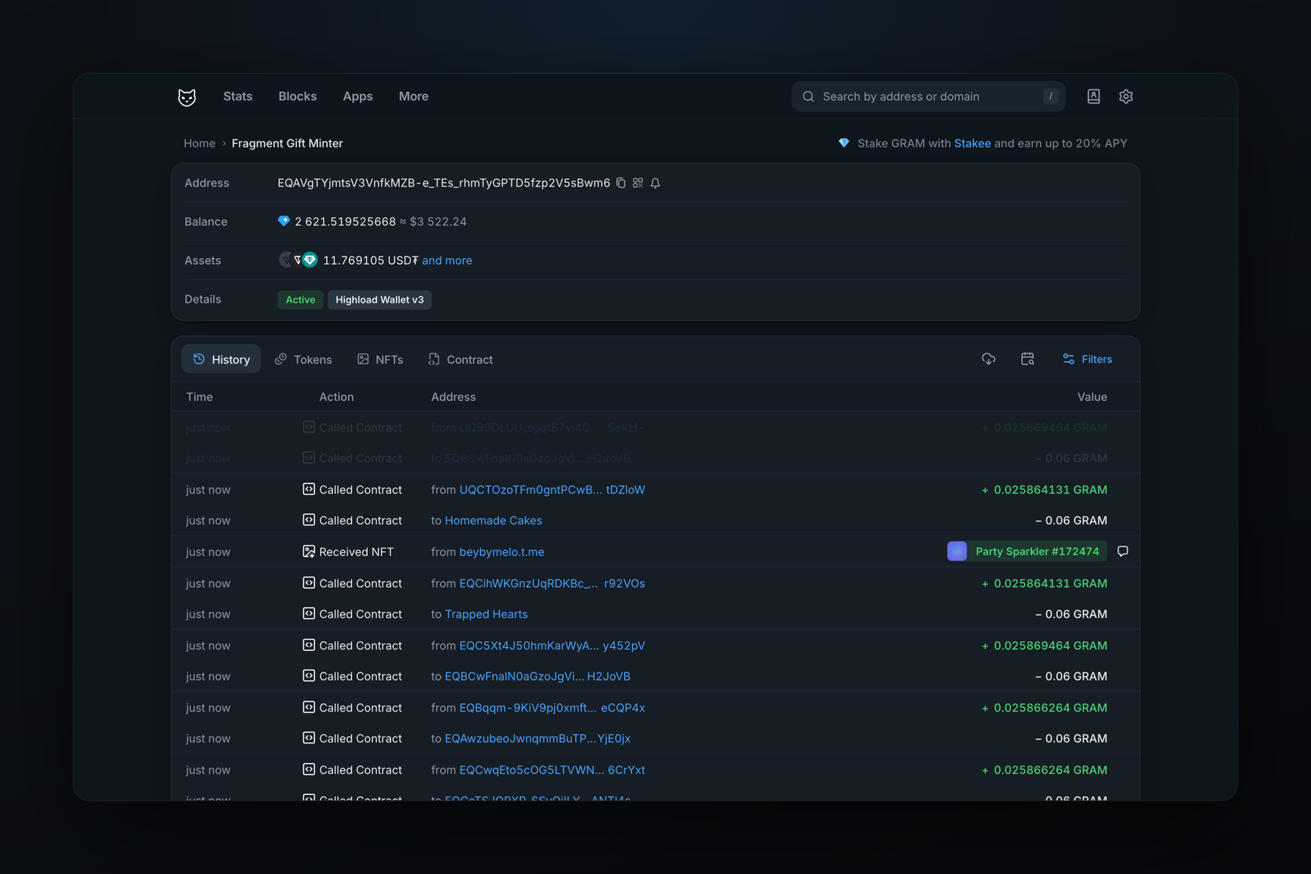Open the beybymelo.t.me sender link
Screen dimensions: 1311x874
(x=501, y=552)
